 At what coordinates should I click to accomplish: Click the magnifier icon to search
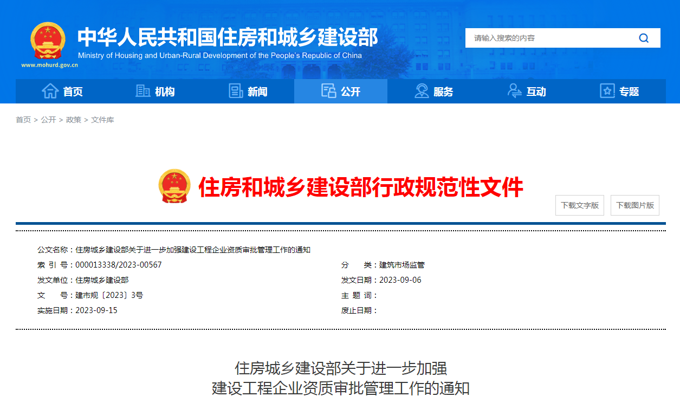click(644, 38)
